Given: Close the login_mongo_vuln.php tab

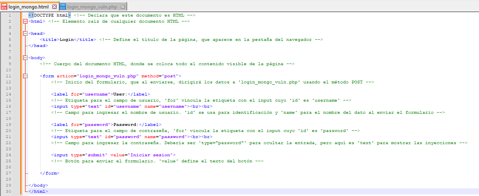Looking at the screenshot, I should (x=123, y=6).
